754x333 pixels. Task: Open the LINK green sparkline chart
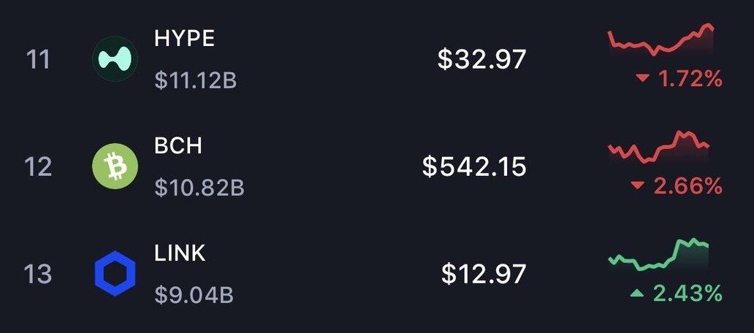pyautogui.click(x=659, y=256)
